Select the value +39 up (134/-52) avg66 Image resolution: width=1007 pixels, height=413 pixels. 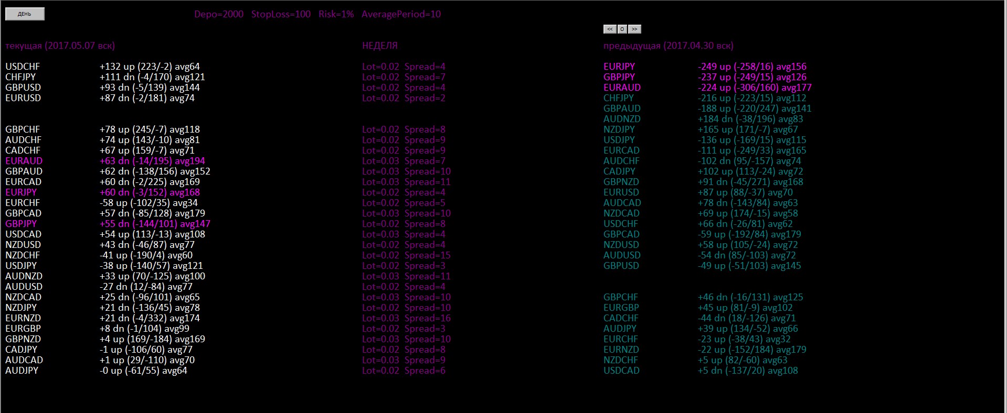[x=748, y=329]
